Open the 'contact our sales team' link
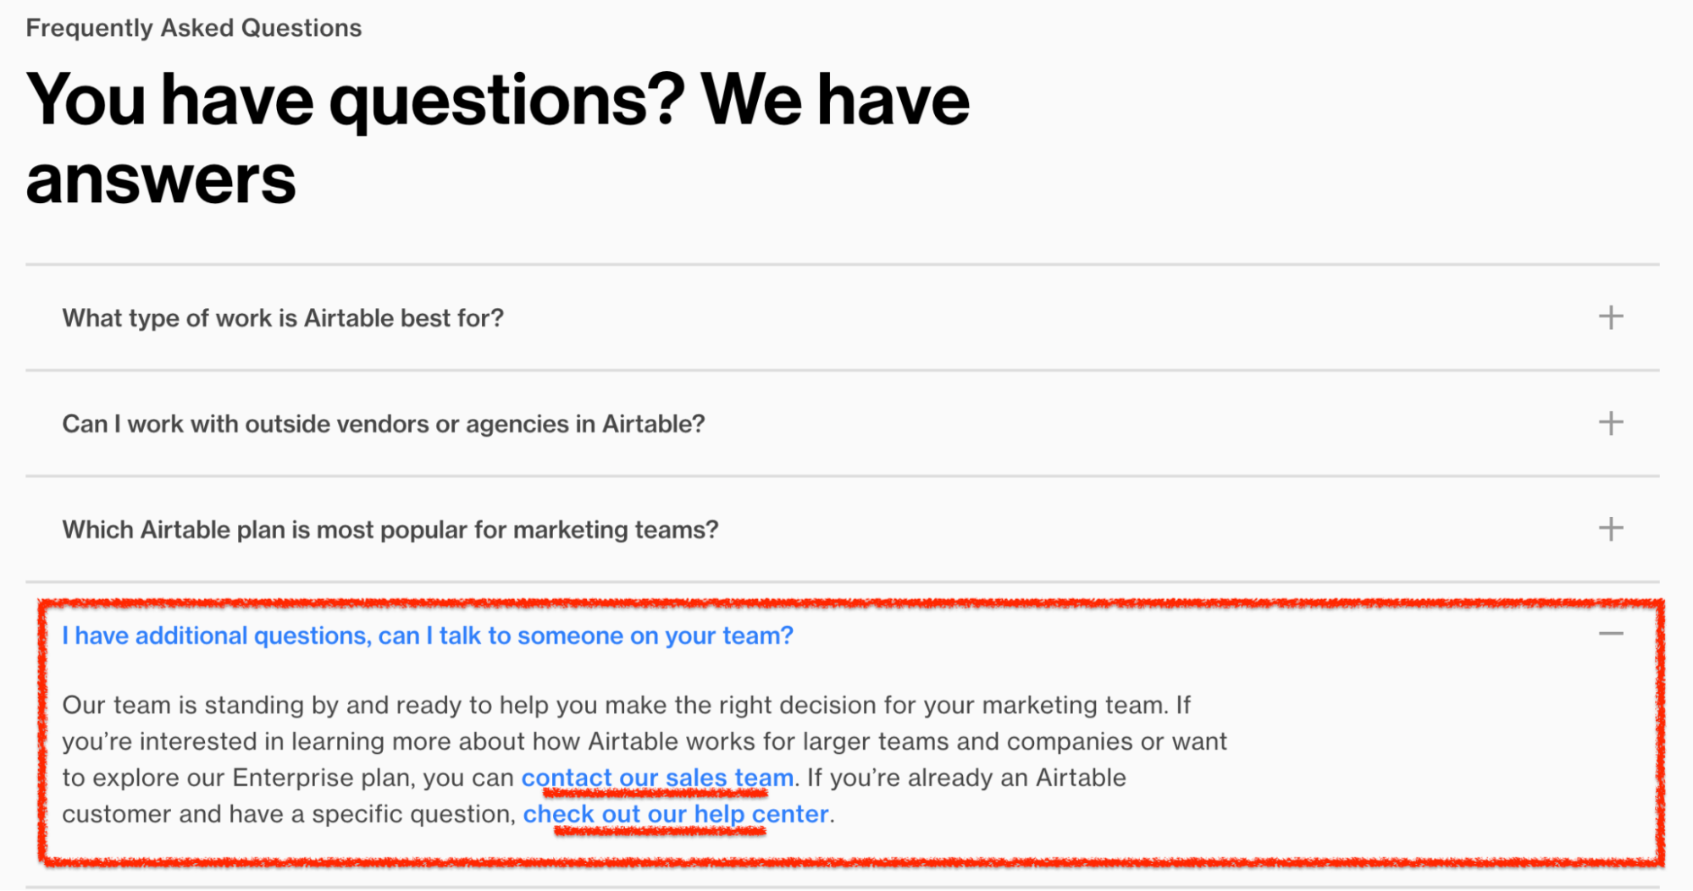1693x891 pixels. [x=656, y=778]
